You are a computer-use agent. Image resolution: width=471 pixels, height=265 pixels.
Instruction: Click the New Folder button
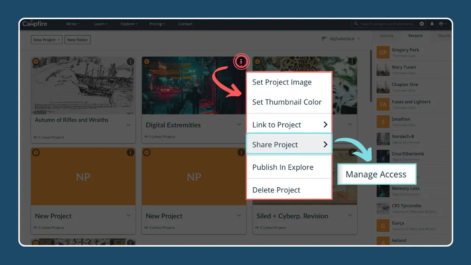(77, 40)
